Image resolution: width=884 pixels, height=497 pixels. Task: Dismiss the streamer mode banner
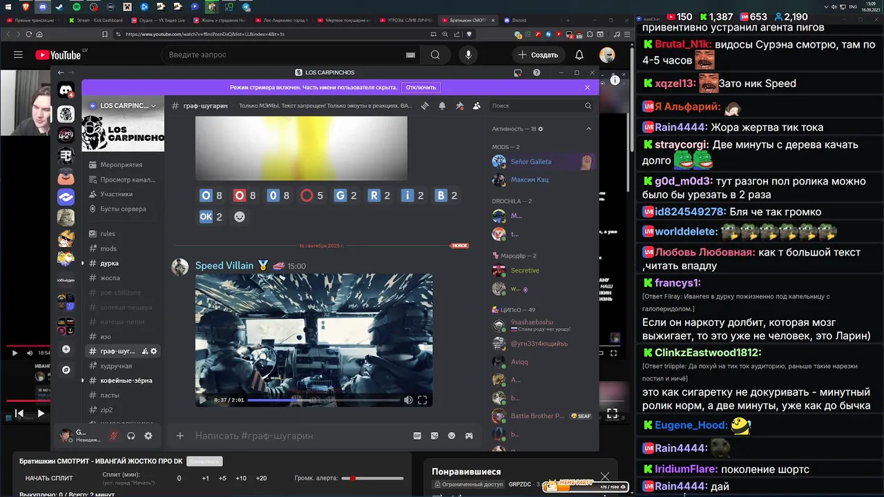pyautogui.click(x=587, y=88)
